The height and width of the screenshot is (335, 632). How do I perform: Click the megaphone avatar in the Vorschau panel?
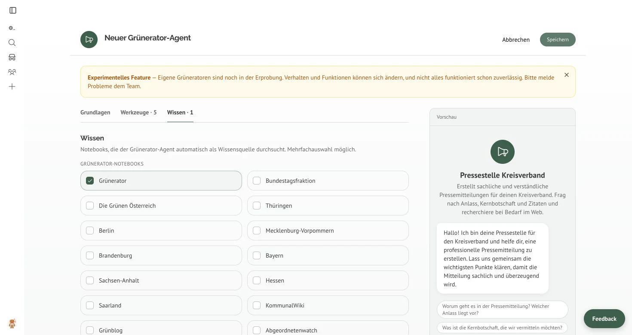click(502, 152)
